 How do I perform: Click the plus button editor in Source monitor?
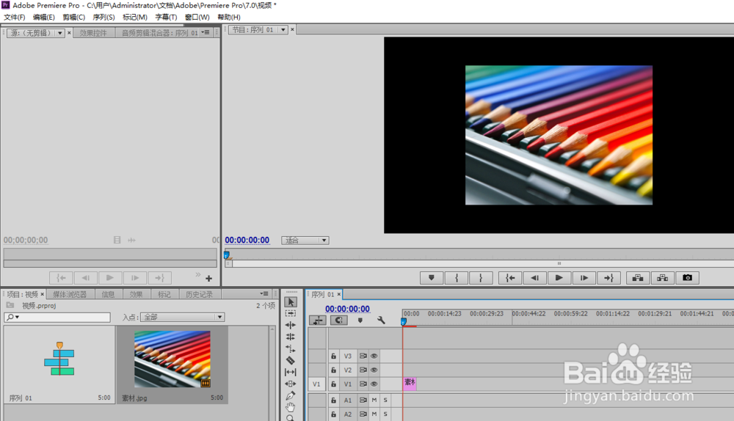[x=208, y=278]
